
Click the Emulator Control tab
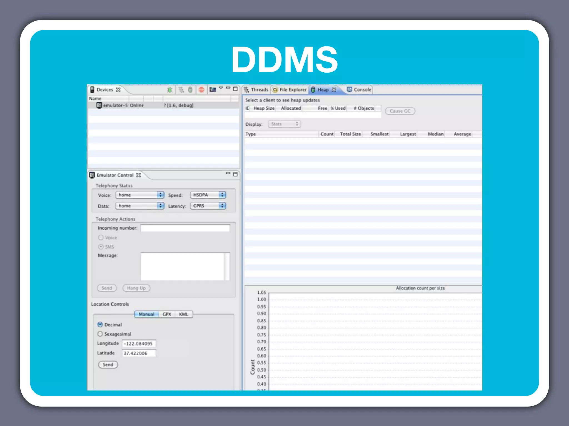115,175
